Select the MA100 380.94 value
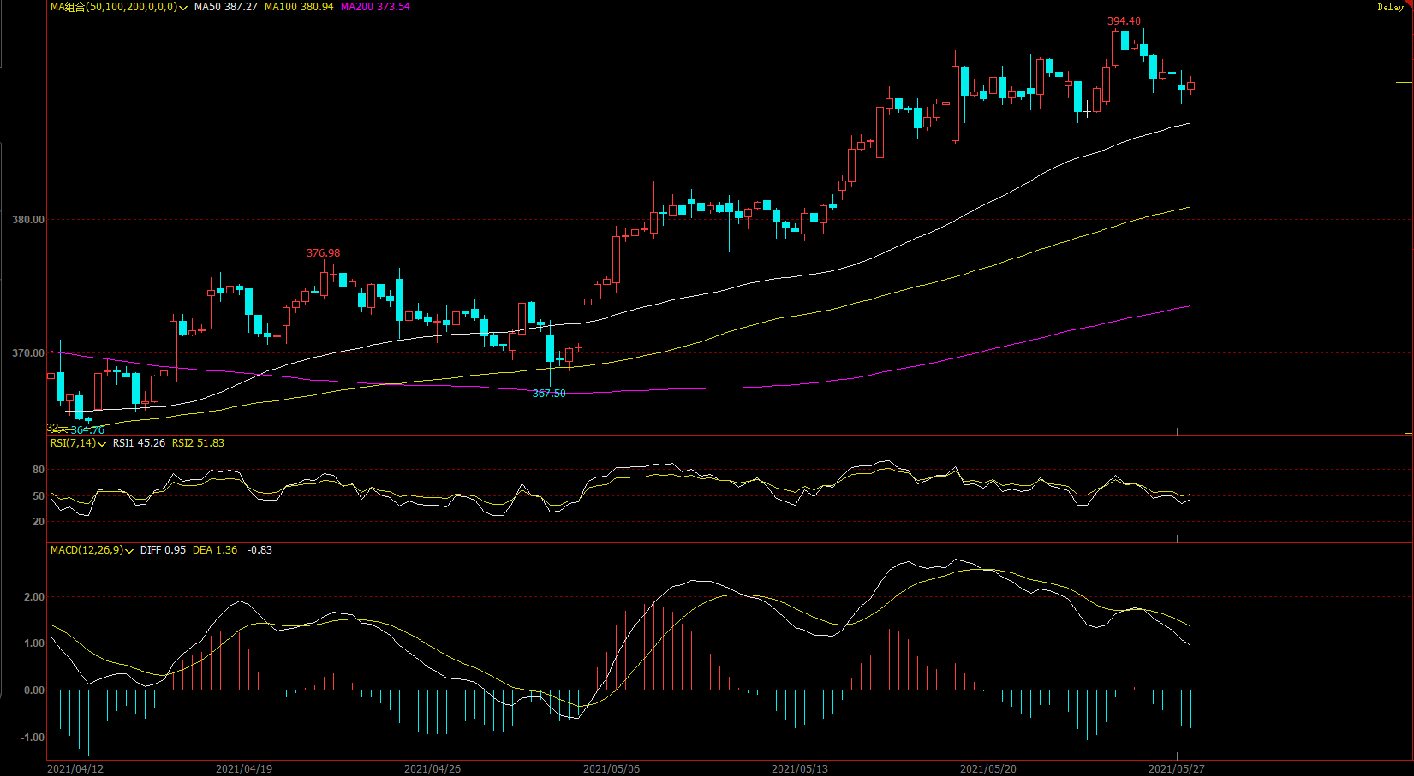Image resolution: width=1414 pixels, height=776 pixels. click(299, 7)
